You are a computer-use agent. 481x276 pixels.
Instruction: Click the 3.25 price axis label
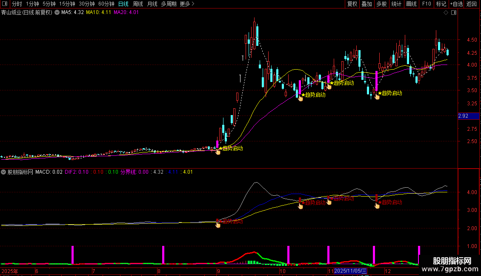point(472,104)
